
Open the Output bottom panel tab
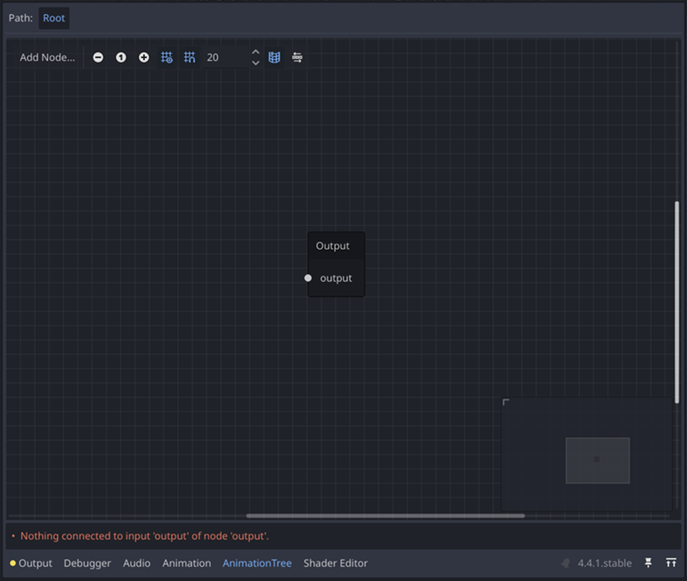tap(31, 563)
